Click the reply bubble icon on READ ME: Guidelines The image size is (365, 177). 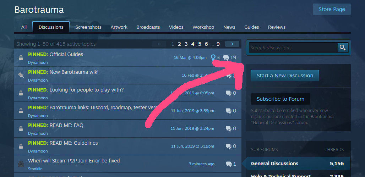click(228, 146)
